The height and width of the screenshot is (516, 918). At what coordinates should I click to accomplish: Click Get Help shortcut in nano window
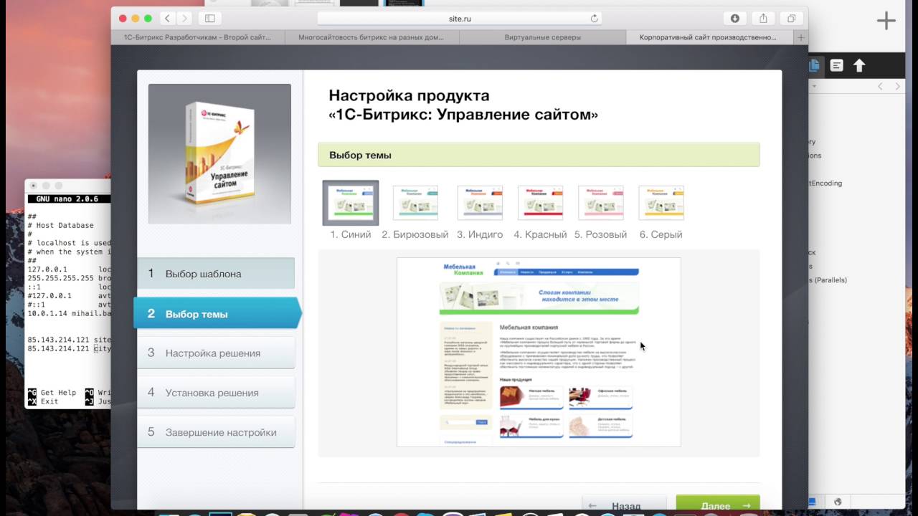coord(52,393)
